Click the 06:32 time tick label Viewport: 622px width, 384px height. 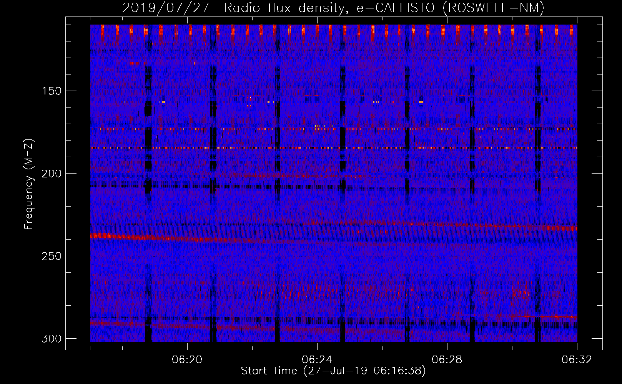point(577,360)
